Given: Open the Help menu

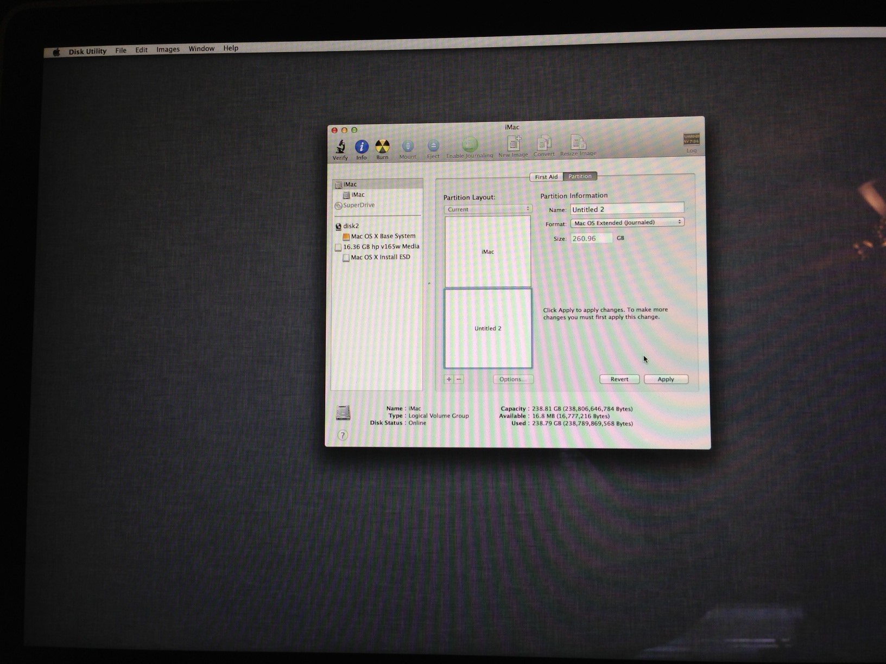Looking at the screenshot, I should [x=231, y=48].
